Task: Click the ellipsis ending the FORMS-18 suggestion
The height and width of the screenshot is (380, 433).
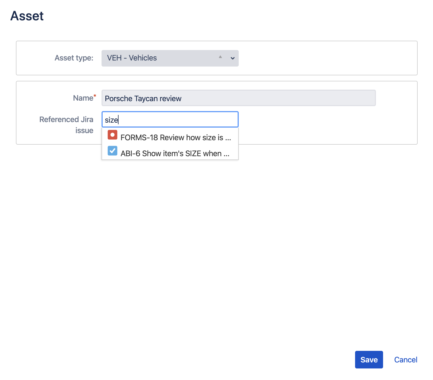Action: pos(228,139)
